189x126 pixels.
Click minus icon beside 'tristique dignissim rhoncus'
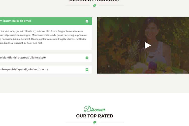pos(87,70)
